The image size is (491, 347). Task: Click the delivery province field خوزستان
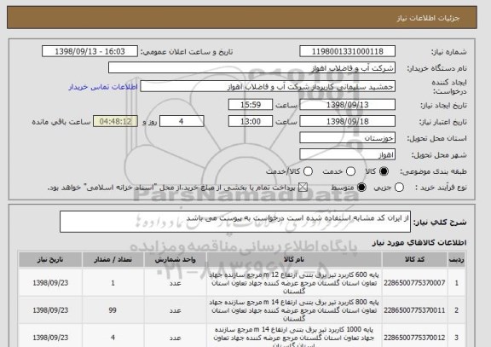347,138
